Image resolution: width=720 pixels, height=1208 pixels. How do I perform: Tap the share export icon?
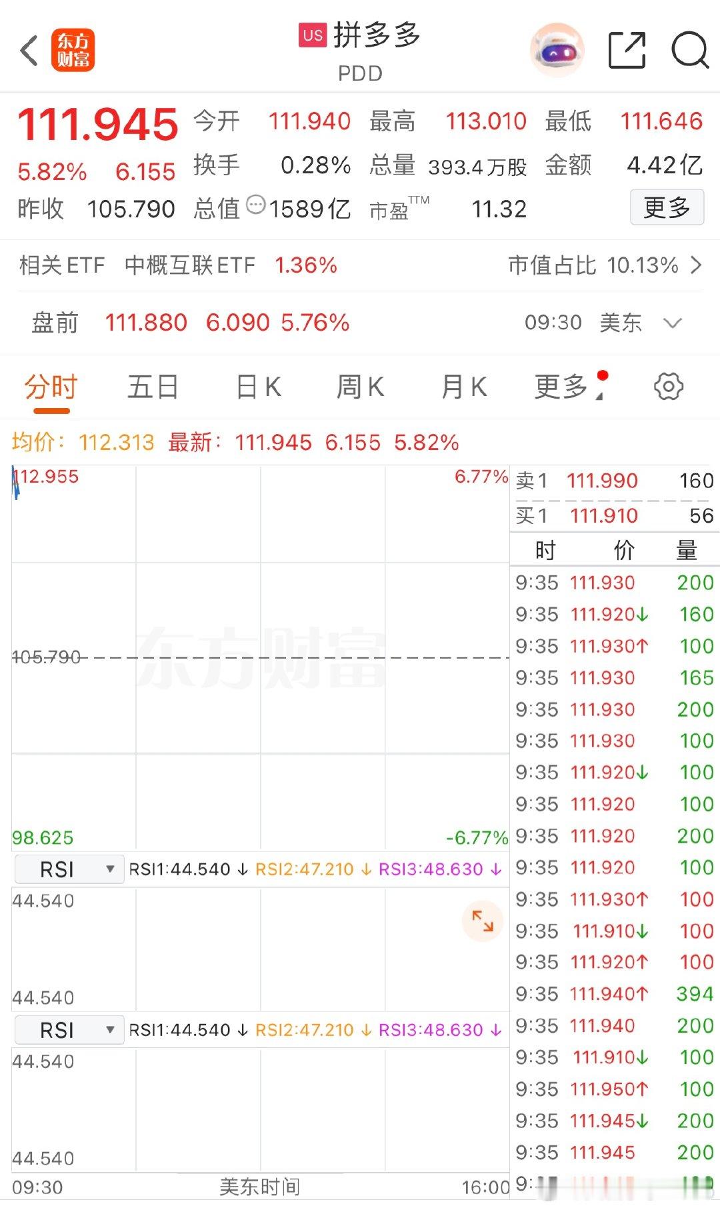[x=627, y=50]
